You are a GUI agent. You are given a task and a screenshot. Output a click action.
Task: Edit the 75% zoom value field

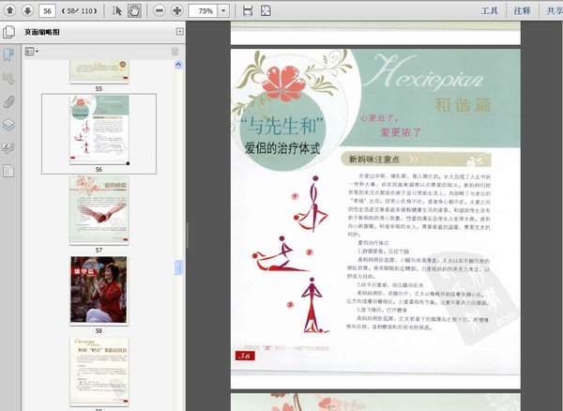coord(204,10)
